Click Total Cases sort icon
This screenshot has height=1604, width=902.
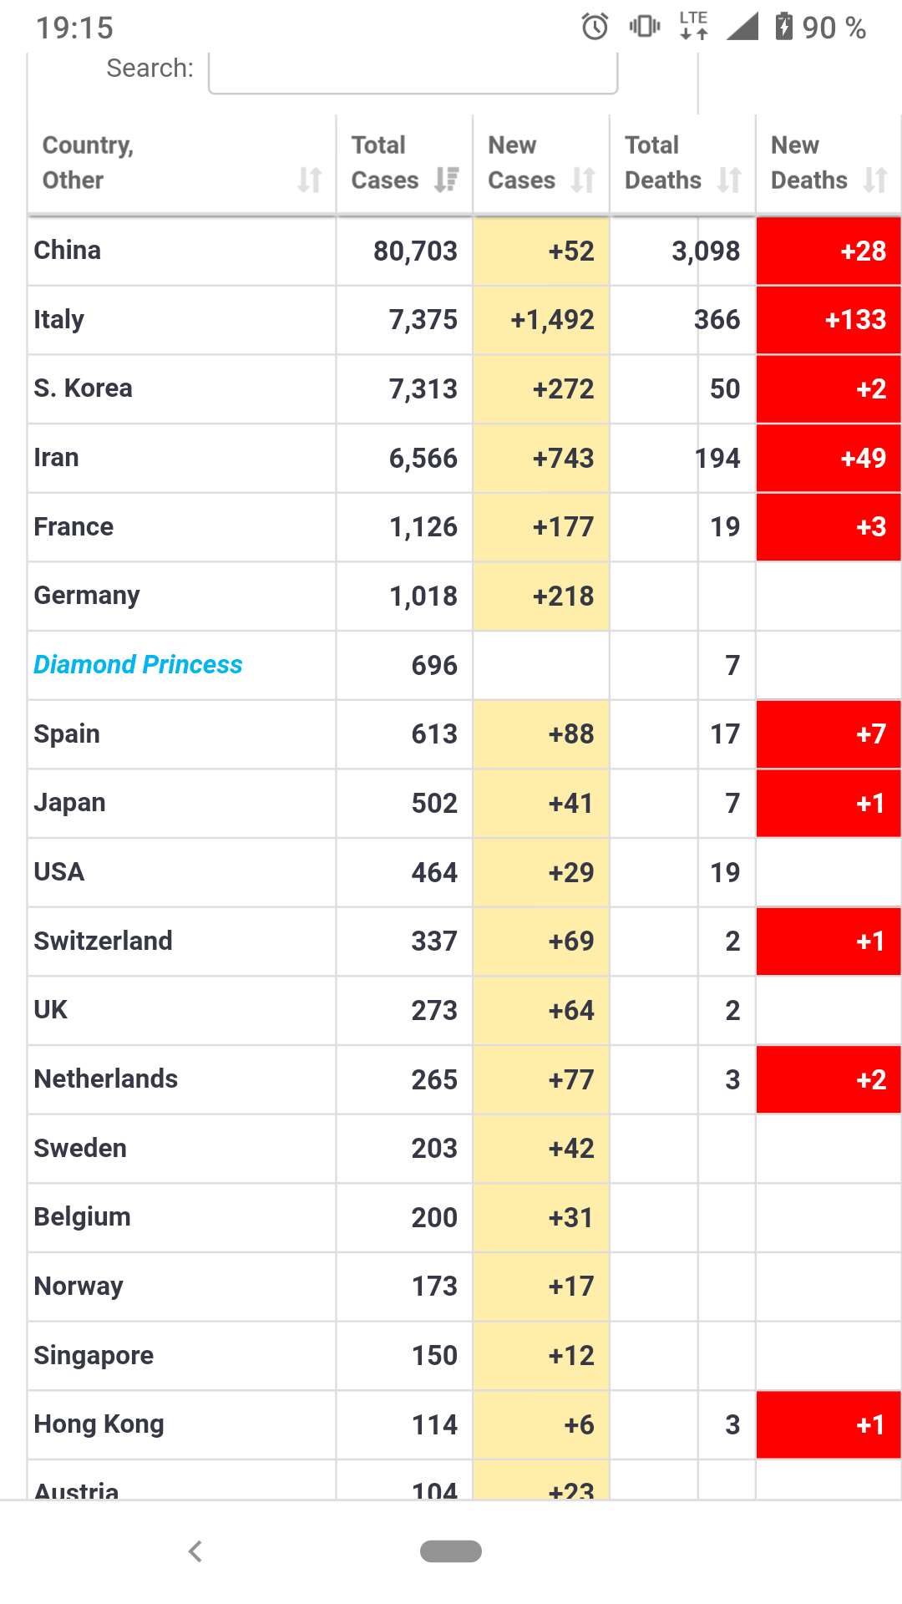(447, 180)
